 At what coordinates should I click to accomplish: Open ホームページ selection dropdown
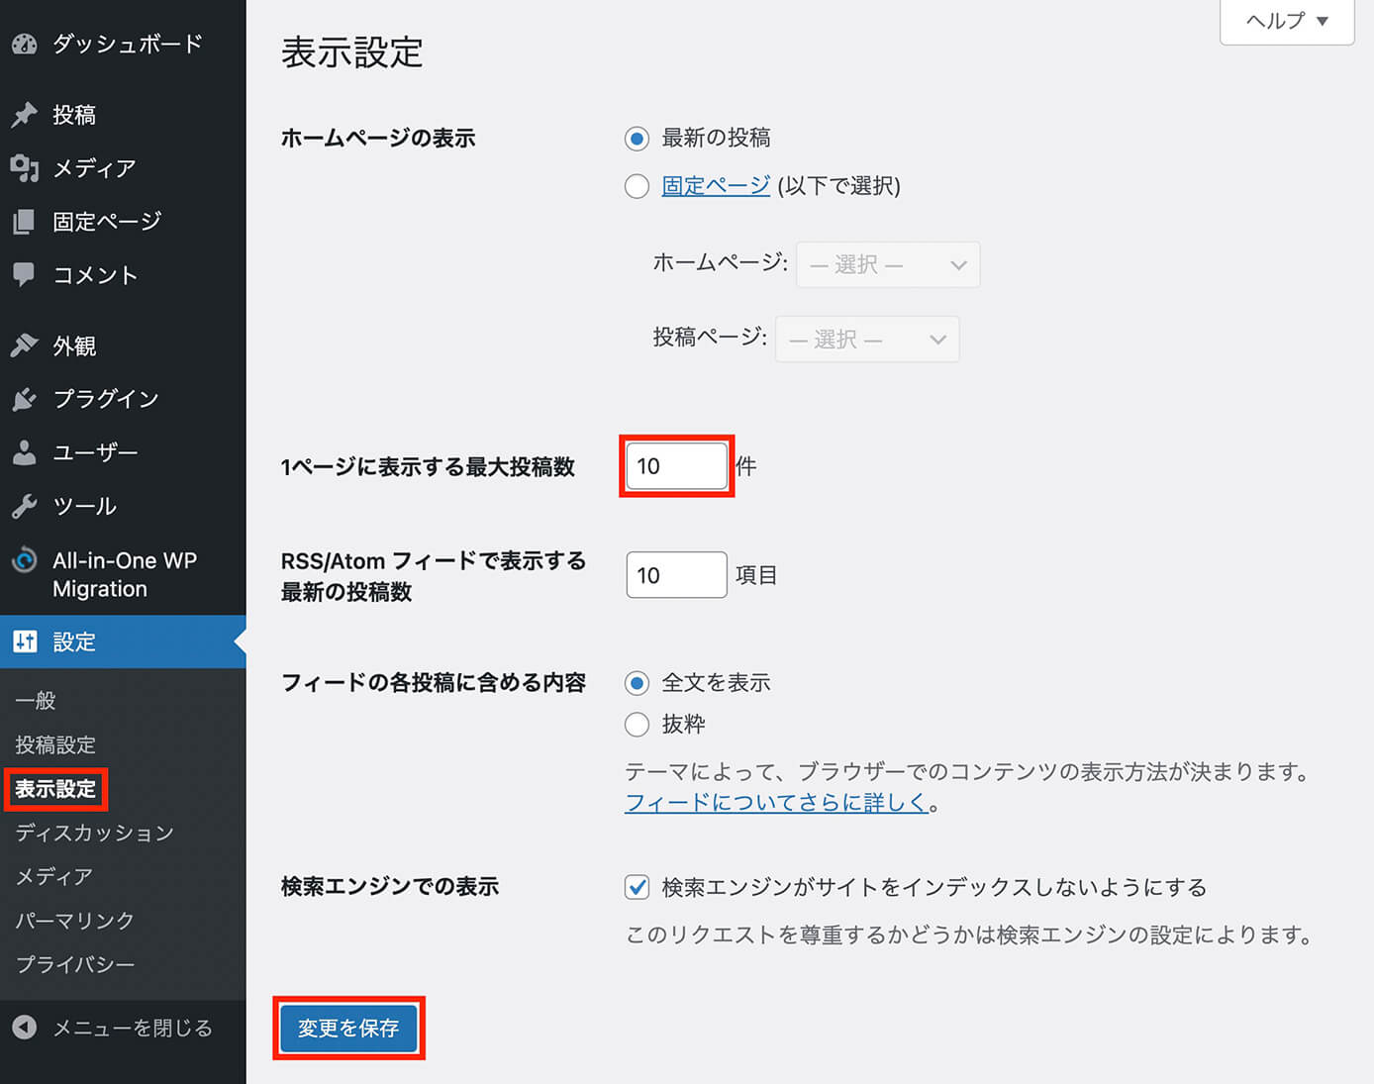[888, 264]
